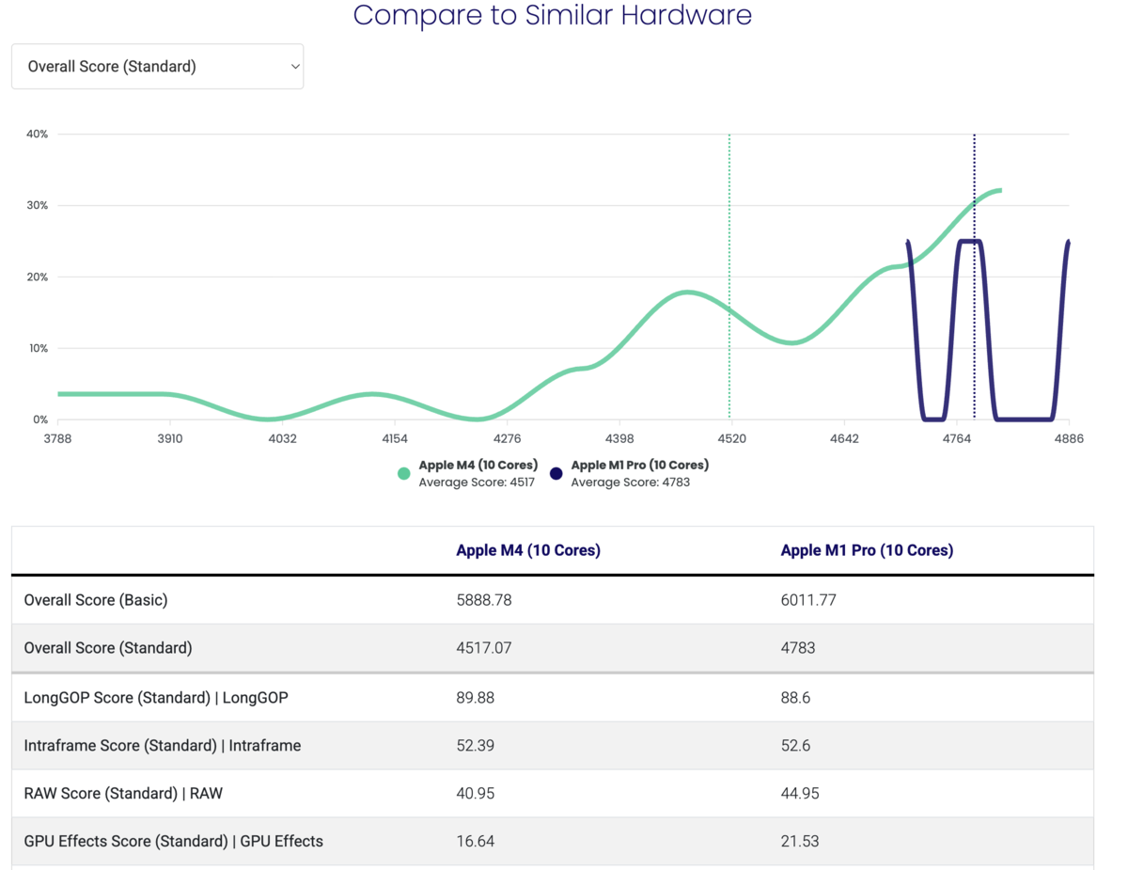Select the 52.39 Intraframe value
Image resolution: width=1128 pixels, height=870 pixels.
point(476,746)
